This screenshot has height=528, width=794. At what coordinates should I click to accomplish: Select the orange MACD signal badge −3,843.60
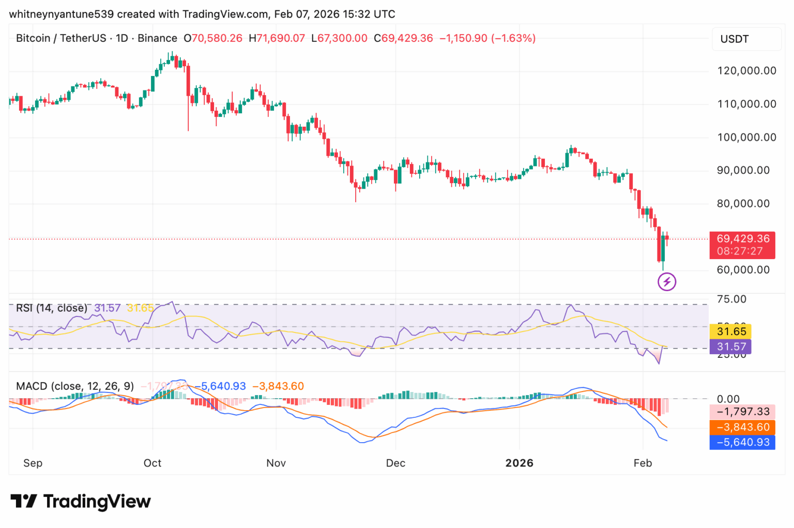coord(743,427)
